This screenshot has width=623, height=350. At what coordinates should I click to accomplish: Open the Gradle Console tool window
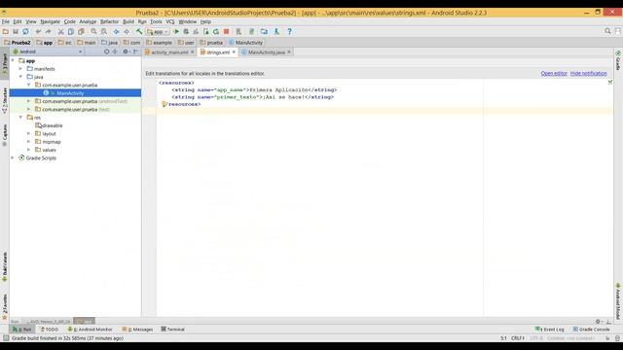pyautogui.click(x=591, y=330)
